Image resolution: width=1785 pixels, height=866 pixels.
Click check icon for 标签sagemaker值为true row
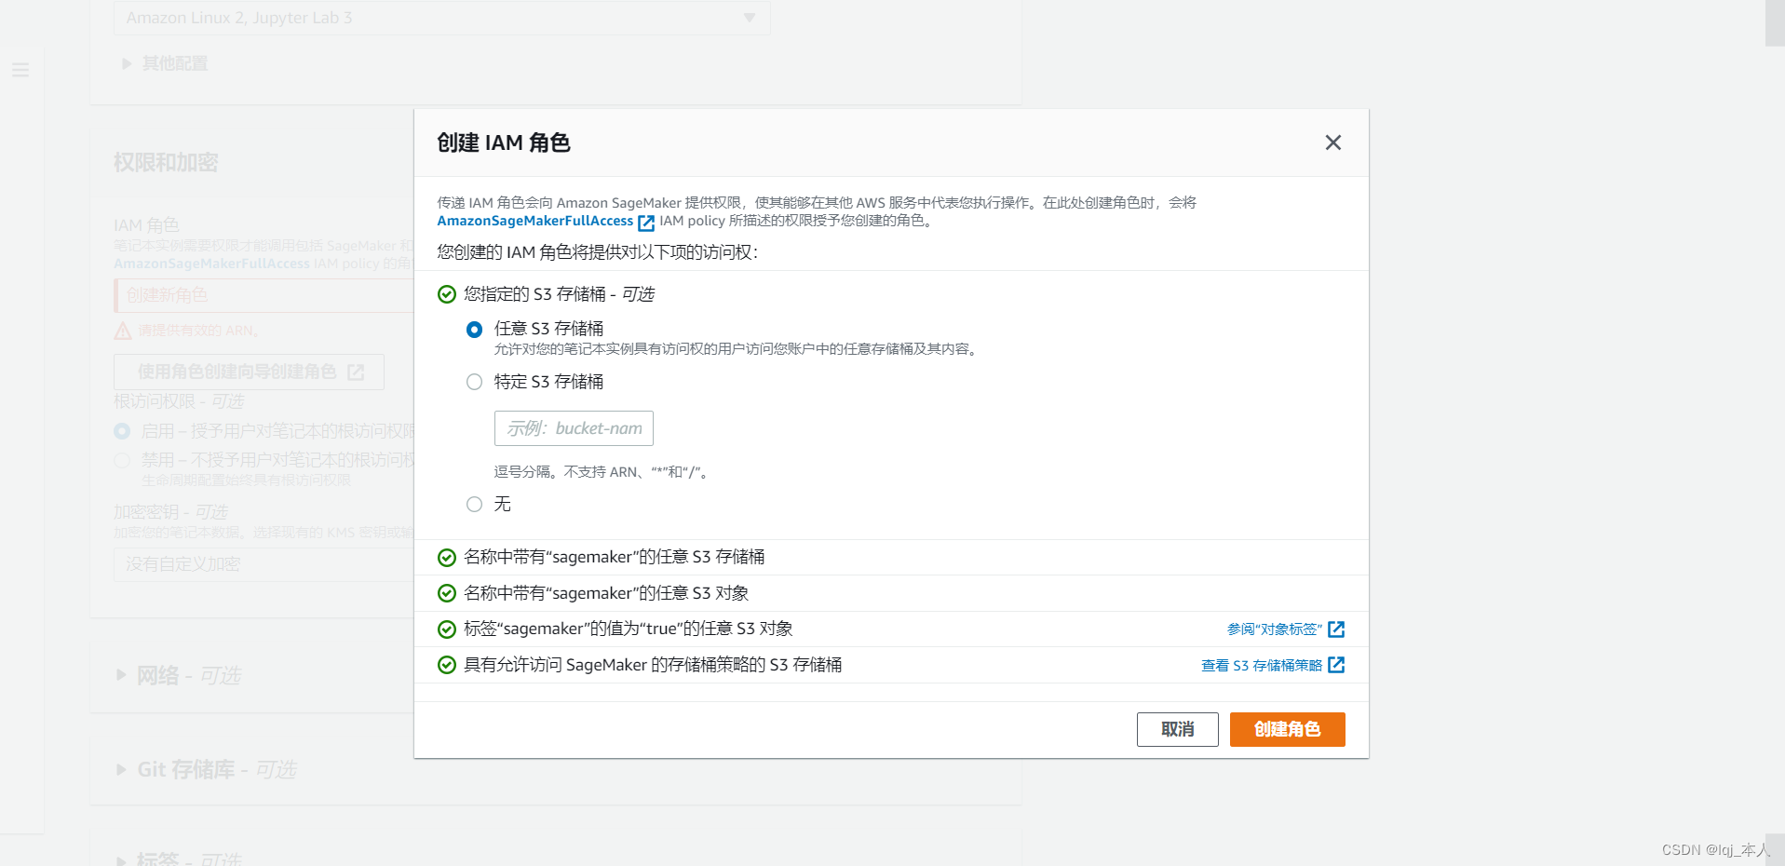click(447, 629)
